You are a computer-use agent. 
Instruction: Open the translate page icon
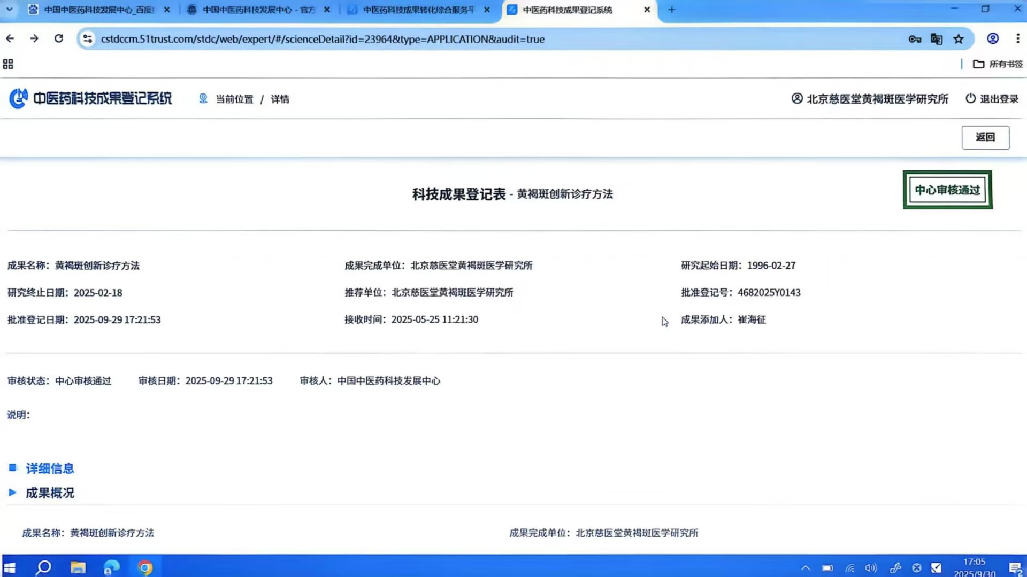937,39
